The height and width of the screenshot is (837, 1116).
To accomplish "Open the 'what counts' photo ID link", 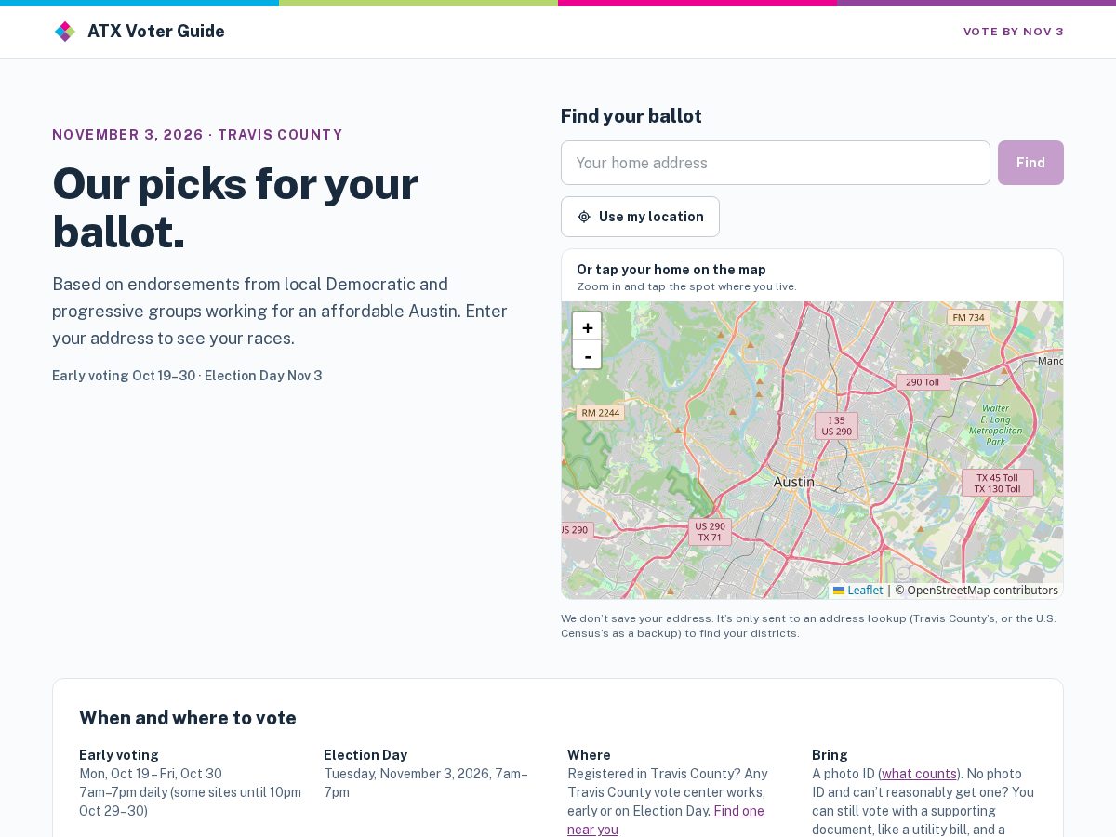I will point(919,774).
